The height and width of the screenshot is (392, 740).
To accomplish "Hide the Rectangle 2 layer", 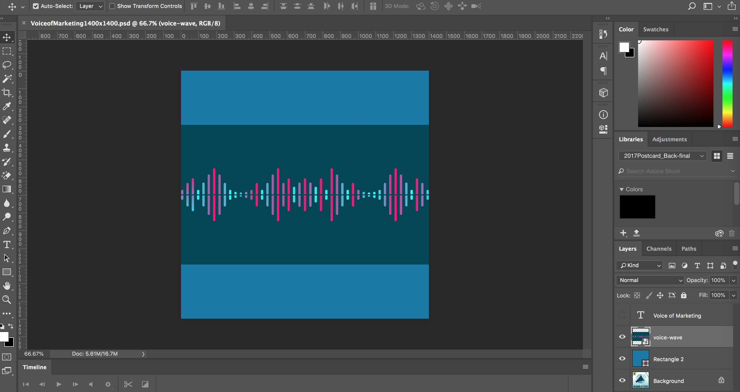I will click(622, 359).
